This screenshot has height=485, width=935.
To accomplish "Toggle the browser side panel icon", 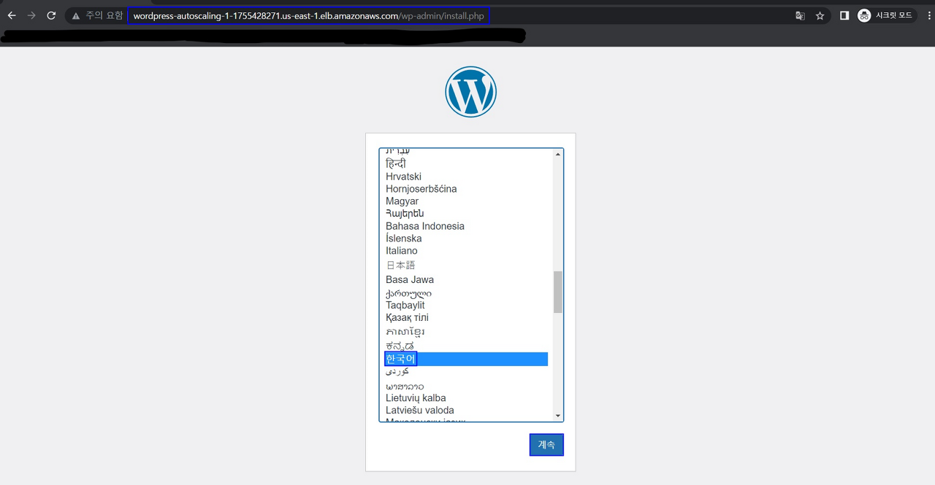I will point(844,15).
